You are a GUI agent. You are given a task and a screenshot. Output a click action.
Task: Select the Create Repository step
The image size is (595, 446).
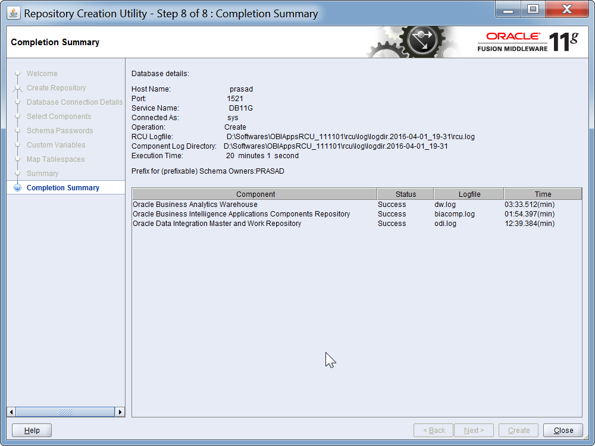[x=56, y=88]
